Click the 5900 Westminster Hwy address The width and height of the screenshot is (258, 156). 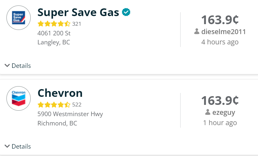[x=70, y=114]
